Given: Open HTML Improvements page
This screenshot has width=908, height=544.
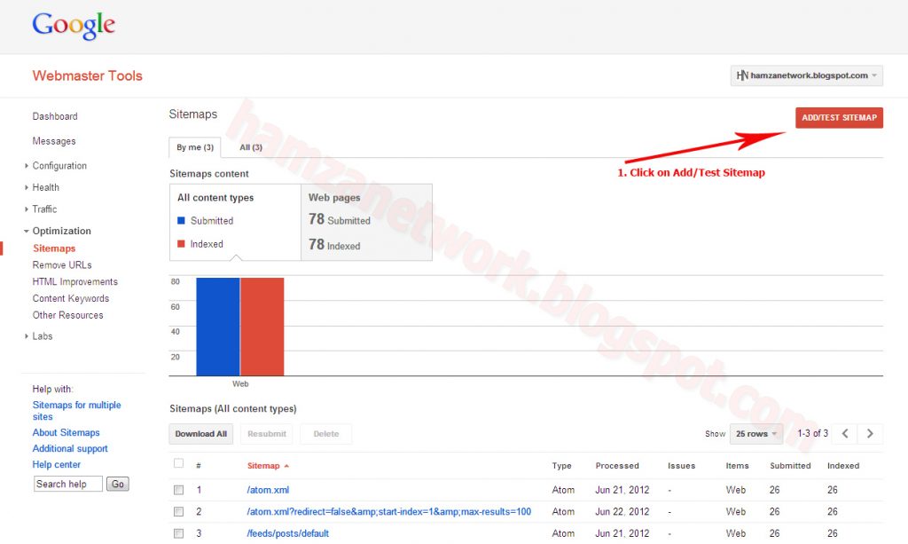Looking at the screenshot, I should pos(74,282).
